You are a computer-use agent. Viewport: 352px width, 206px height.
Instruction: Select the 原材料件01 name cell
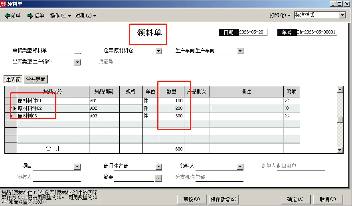click(53, 101)
